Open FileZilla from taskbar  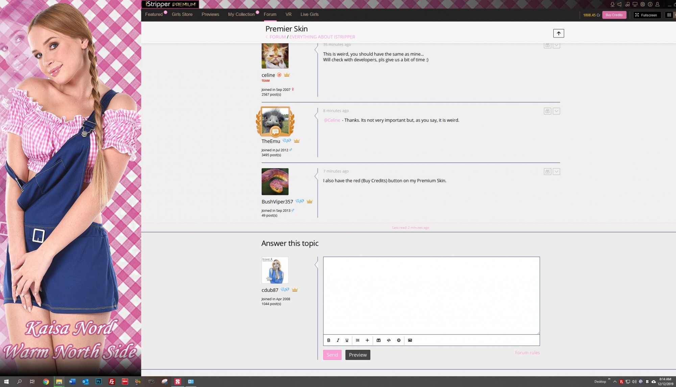click(112, 382)
